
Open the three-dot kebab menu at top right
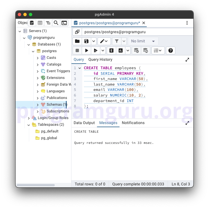pos(187,23)
